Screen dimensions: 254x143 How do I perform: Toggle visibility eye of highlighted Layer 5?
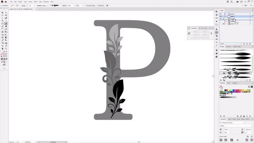click(x=221, y=17)
